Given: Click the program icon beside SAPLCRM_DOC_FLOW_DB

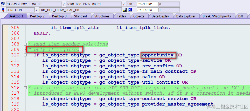Looking at the screenshot, I should (x=3, y=4).
